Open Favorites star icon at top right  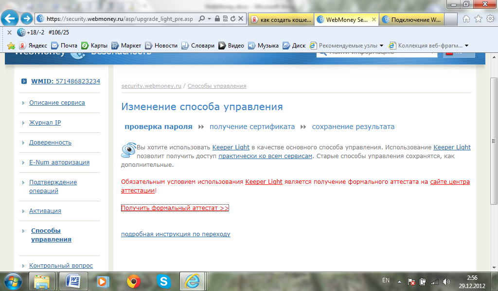click(478, 19)
